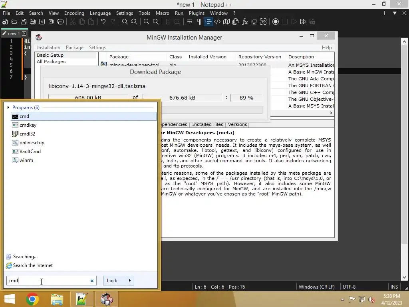Toggle word wrap in Notepad++ toolbar
The height and width of the screenshot is (307, 409).
[190, 22]
